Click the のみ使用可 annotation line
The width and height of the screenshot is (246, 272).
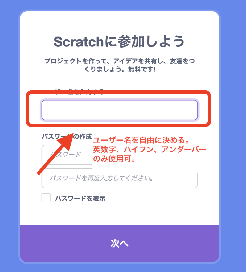tap(114, 159)
